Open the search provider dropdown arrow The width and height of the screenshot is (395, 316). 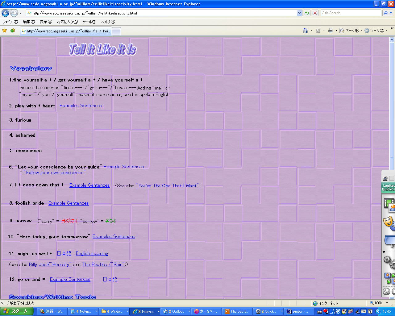coord(391,13)
